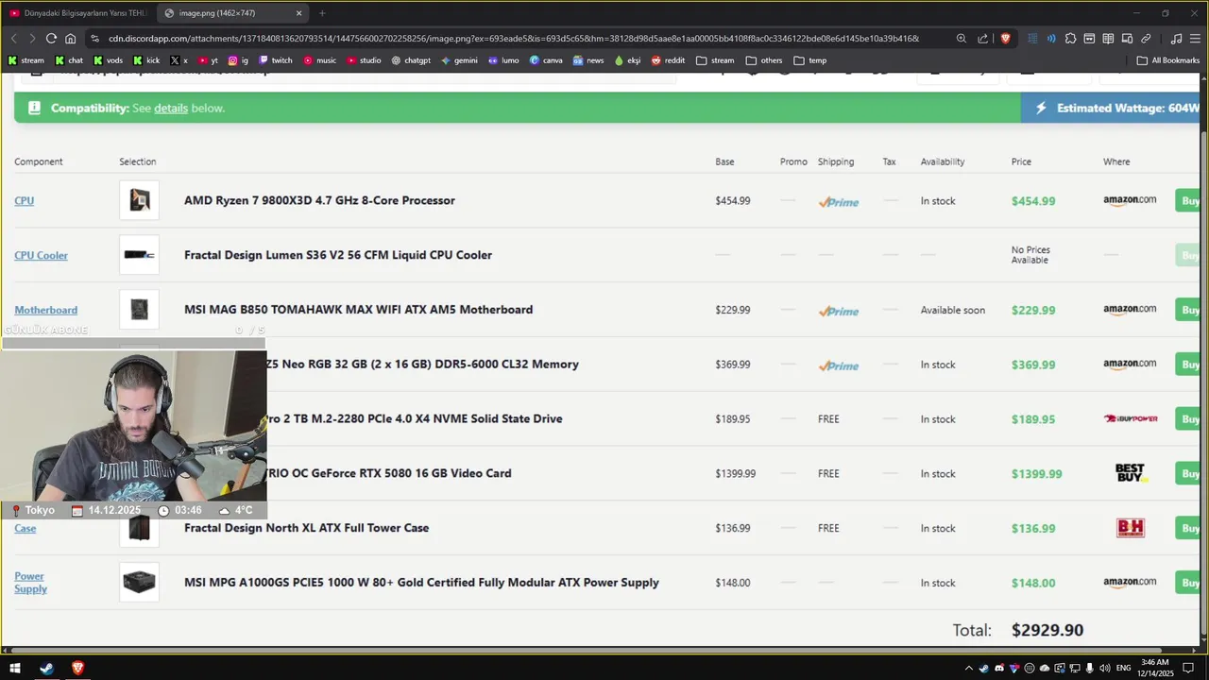Image resolution: width=1209 pixels, height=680 pixels.
Task: Open the x bookmark
Action: click(x=179, y=60)
